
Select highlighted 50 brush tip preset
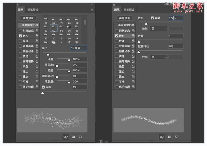pos(54,28)
